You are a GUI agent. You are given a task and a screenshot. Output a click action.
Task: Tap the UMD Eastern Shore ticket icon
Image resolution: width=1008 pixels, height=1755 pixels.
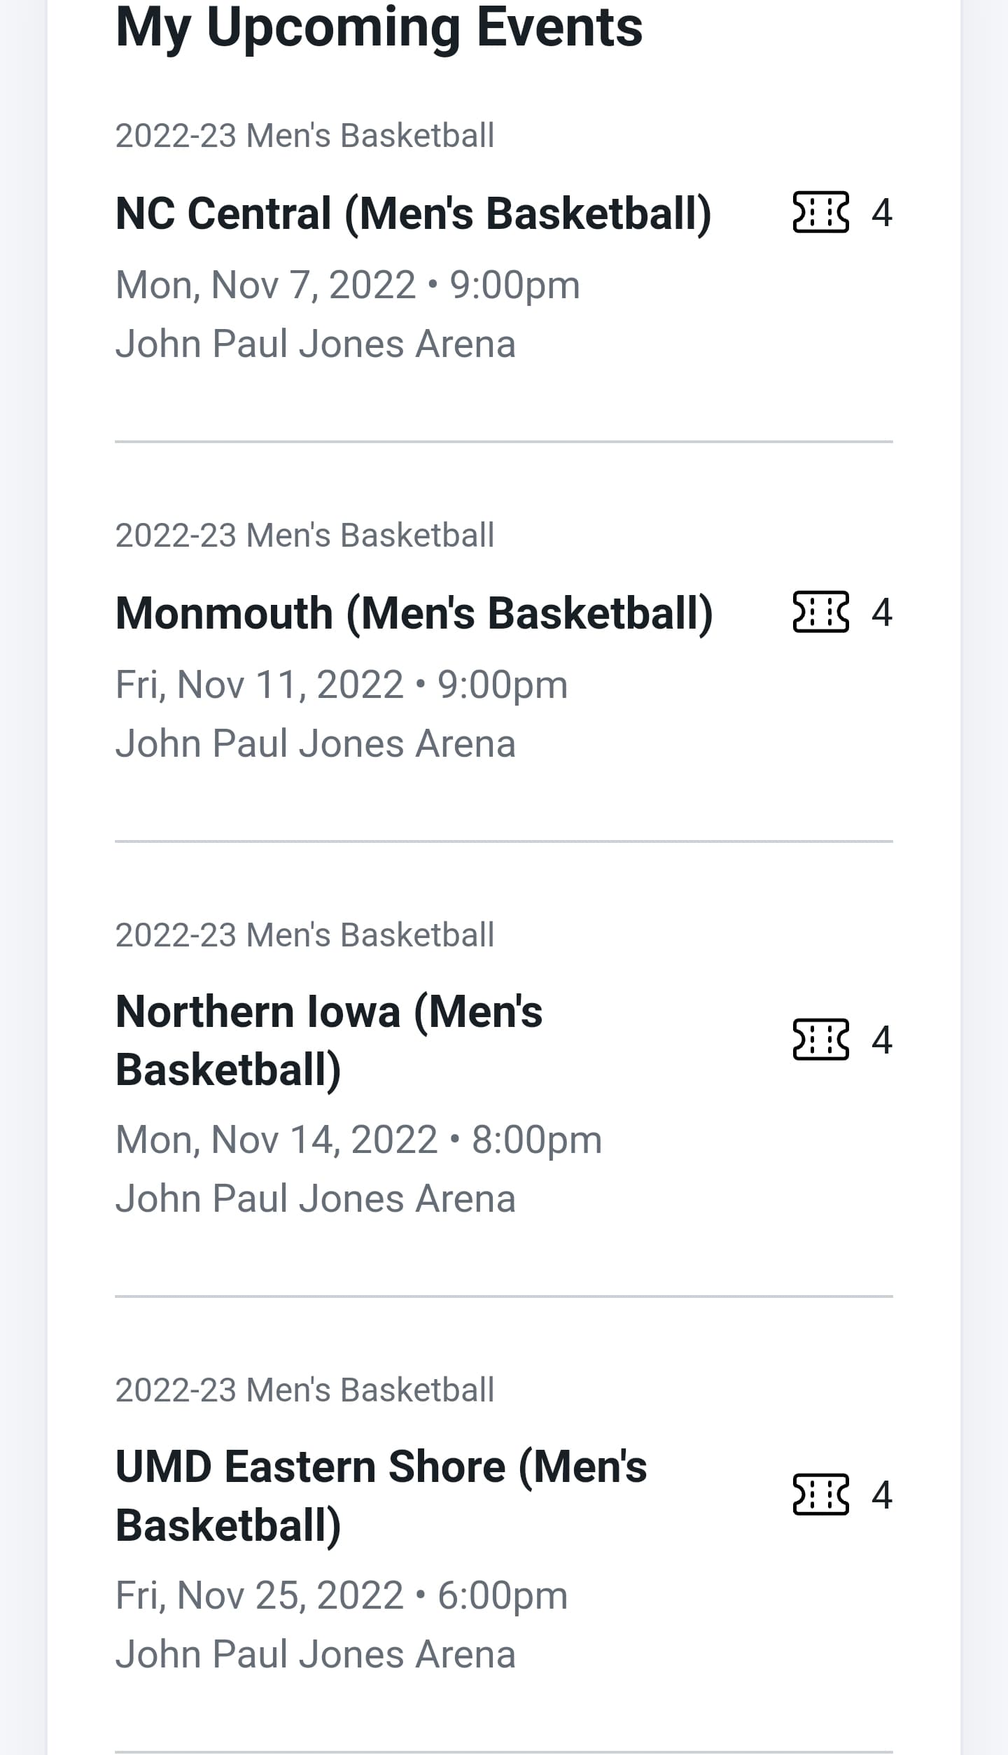820,1495
